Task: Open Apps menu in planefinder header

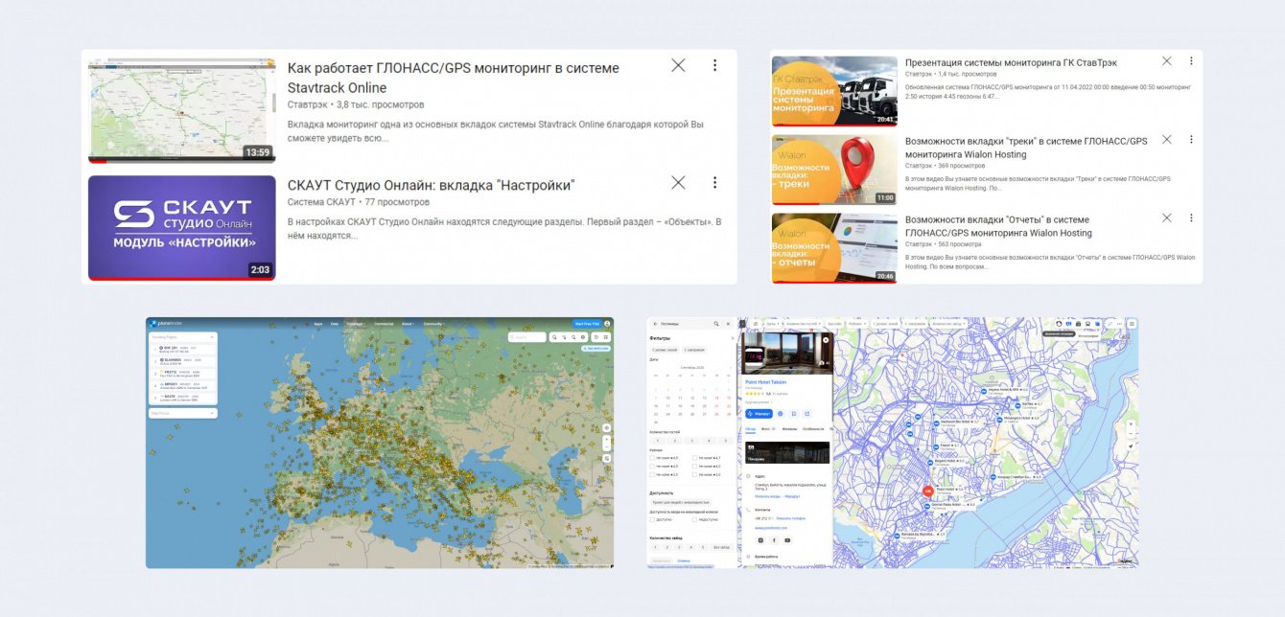Action: [x=318, y=324]
